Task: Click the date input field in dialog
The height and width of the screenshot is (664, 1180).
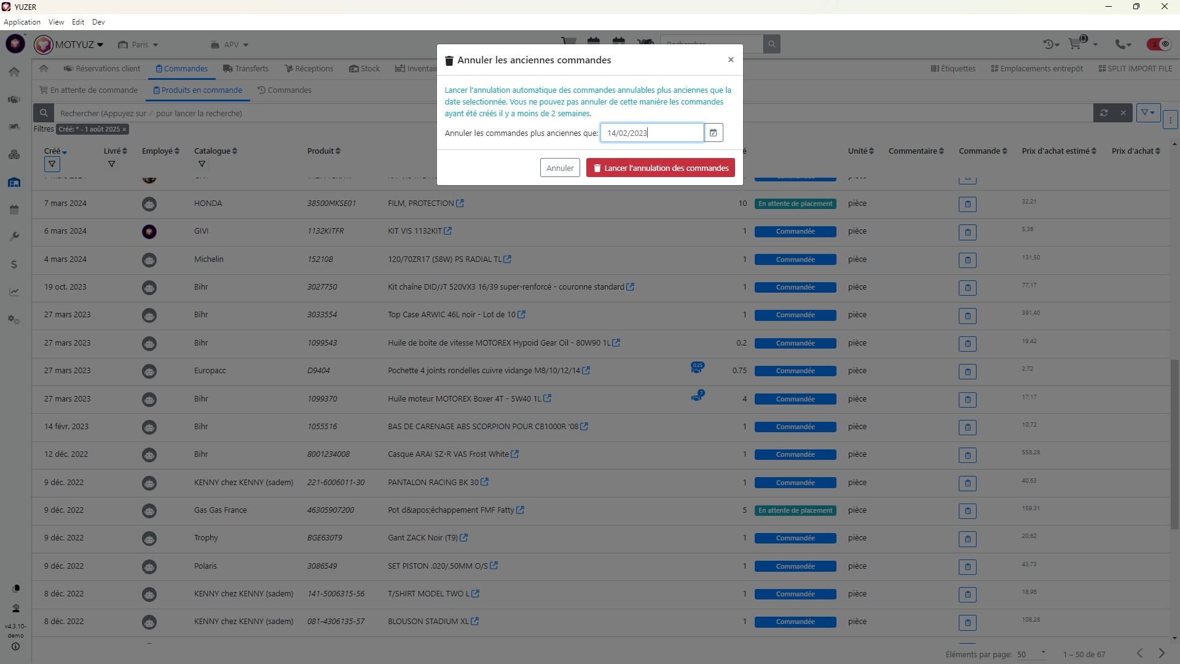Action: pos(651,133)
